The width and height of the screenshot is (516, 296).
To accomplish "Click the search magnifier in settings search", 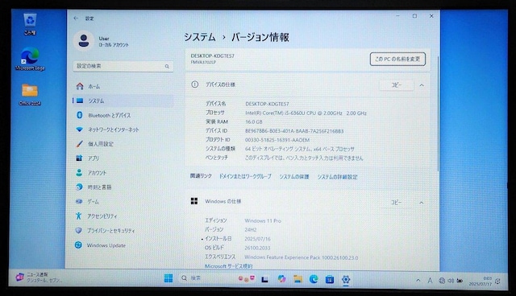I will point(167,66).
